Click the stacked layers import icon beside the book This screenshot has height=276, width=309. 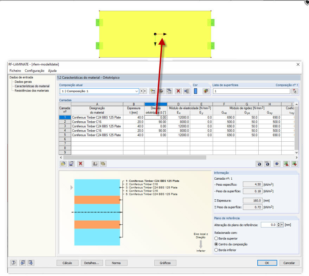[103, 164]
